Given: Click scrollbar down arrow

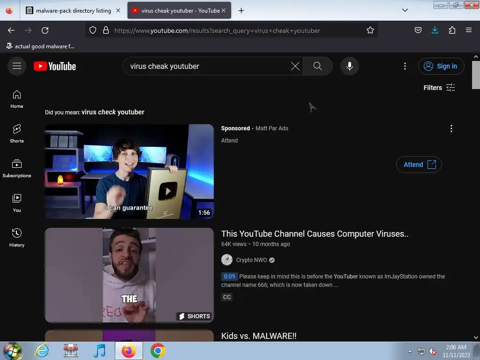Looking at the screenshot, I should (x=476, y=337).
